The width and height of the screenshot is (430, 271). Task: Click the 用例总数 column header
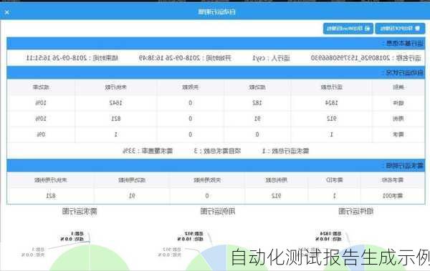(x=276, y=180)
